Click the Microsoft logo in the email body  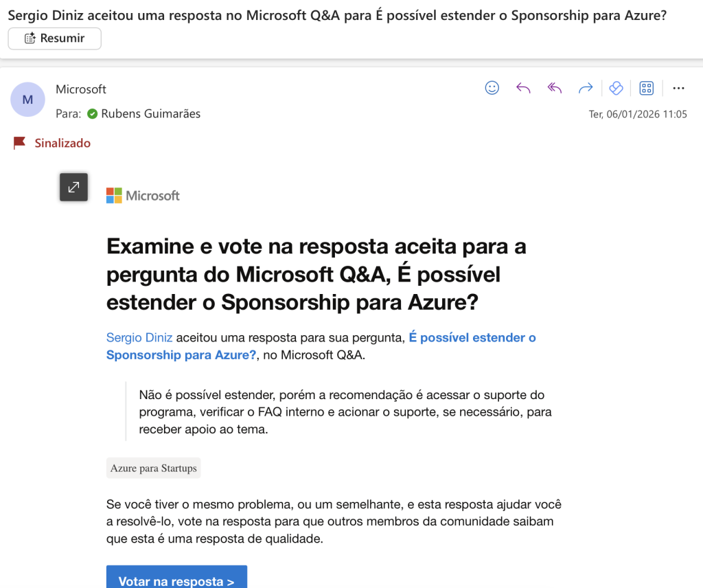pos(143,196)
